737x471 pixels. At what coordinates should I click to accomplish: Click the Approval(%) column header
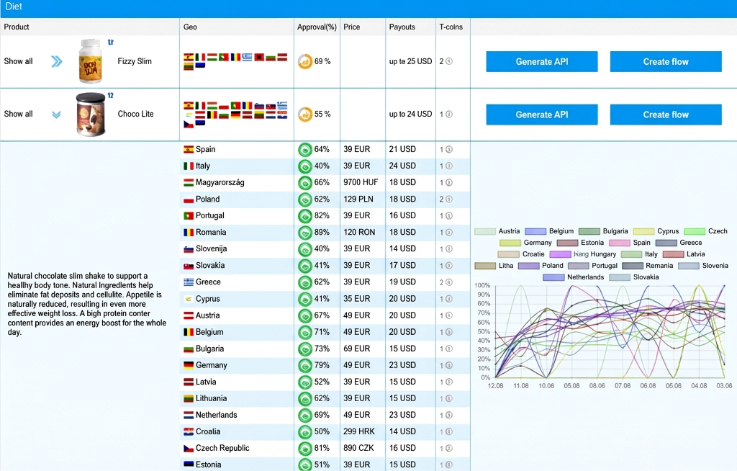[317, 27]
